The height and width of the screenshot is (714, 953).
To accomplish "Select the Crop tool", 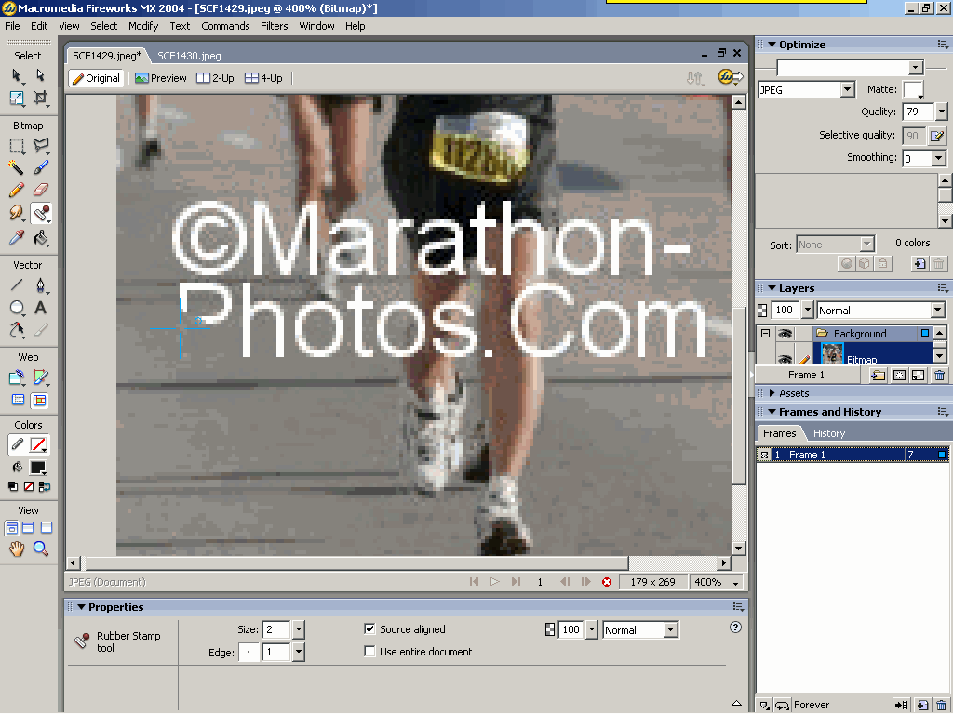I will coord(40,98).
